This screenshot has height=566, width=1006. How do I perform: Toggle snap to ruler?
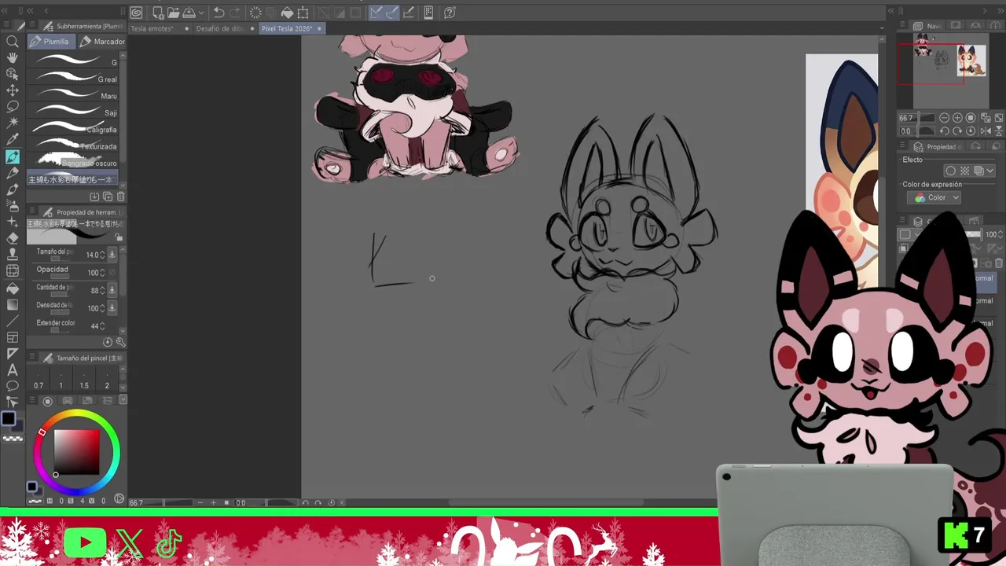coord(377,13)
